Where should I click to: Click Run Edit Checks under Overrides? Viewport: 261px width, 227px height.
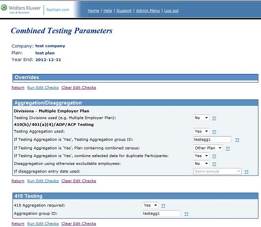(43, 87)
